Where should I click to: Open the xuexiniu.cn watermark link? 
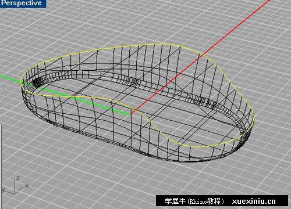pos(254,201)
